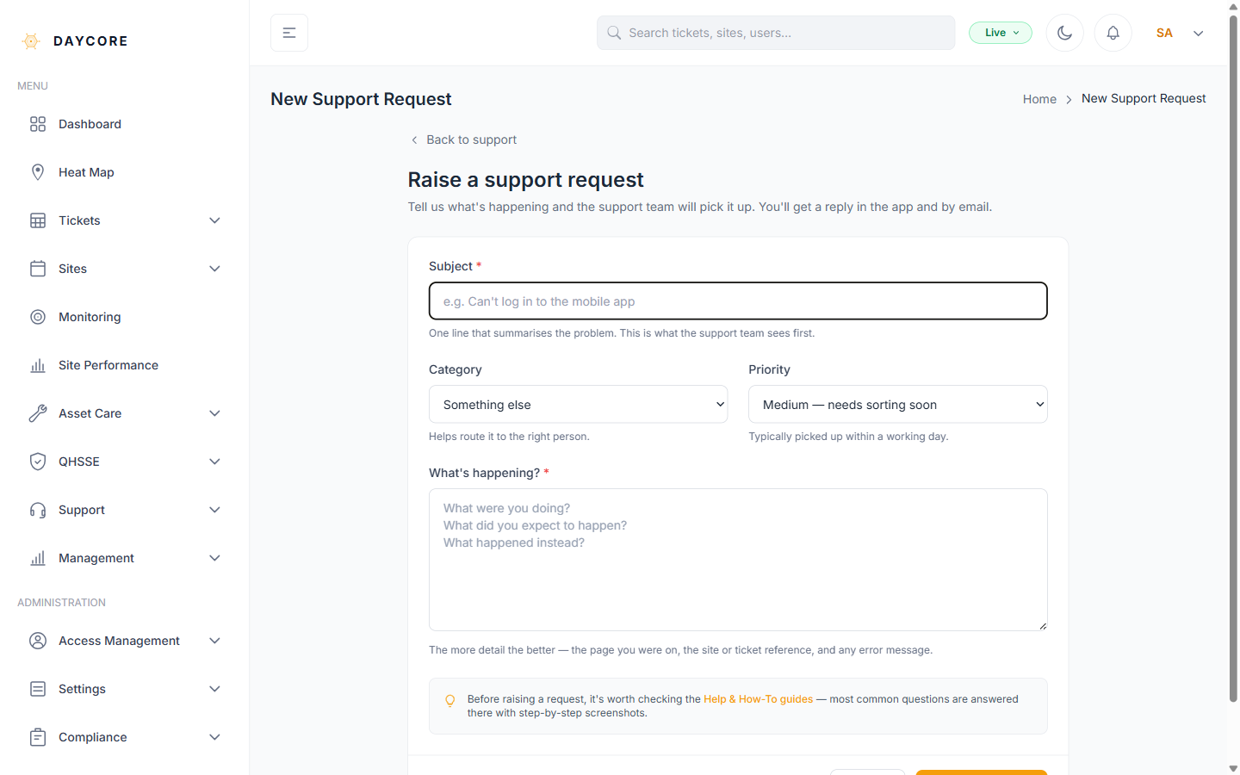
Task: Click the Support headset icon
Action: [x=38, y=510]
